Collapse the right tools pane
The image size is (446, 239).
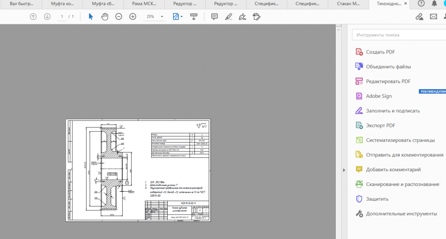(x=343, y=170)
